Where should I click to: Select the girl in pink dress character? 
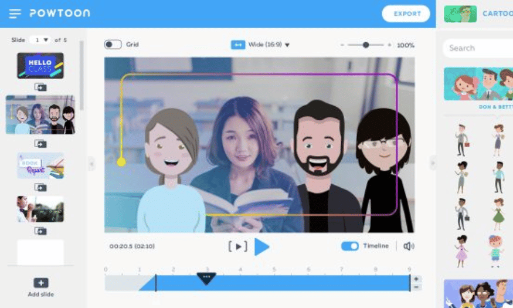pos(461,251)
